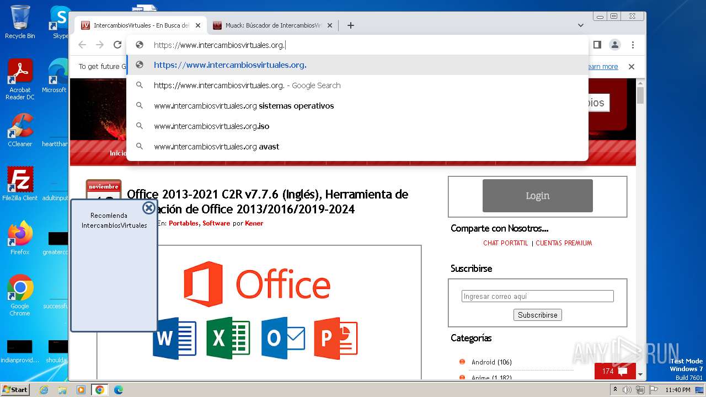Open the Chrome profile avatar

(x=615, y=45)
